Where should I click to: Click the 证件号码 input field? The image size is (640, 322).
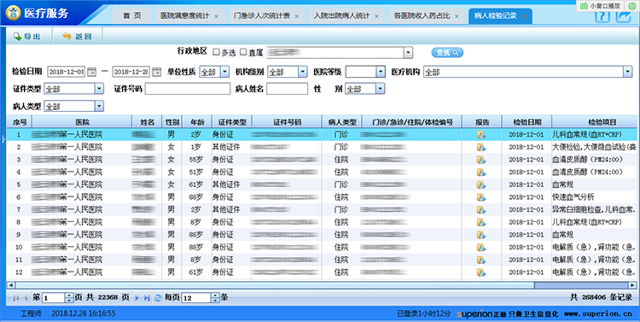pyautogui.click(x=188, y=89)
